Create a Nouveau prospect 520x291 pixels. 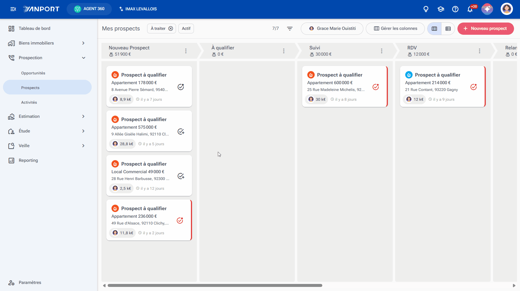tap(485, 29)
